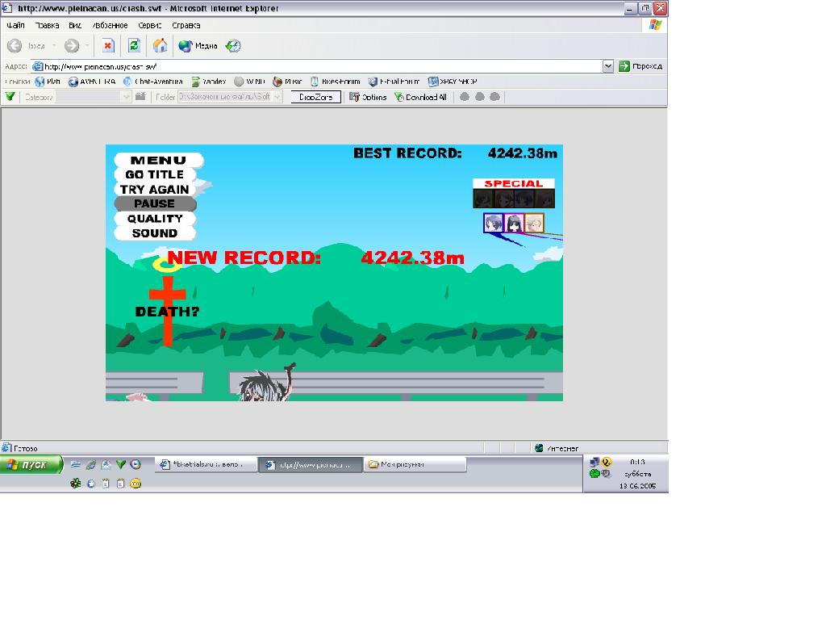This screenshot has height=620, width=826.
Task: Go to the Home page icon
Action: pyautogui.click(x=160, y=46)
